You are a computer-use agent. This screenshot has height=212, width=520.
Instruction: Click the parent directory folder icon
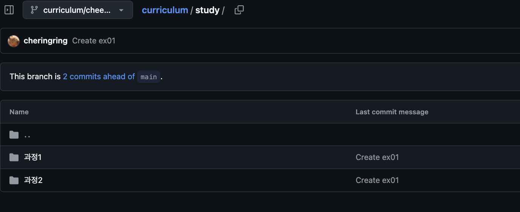coord(14,135)
